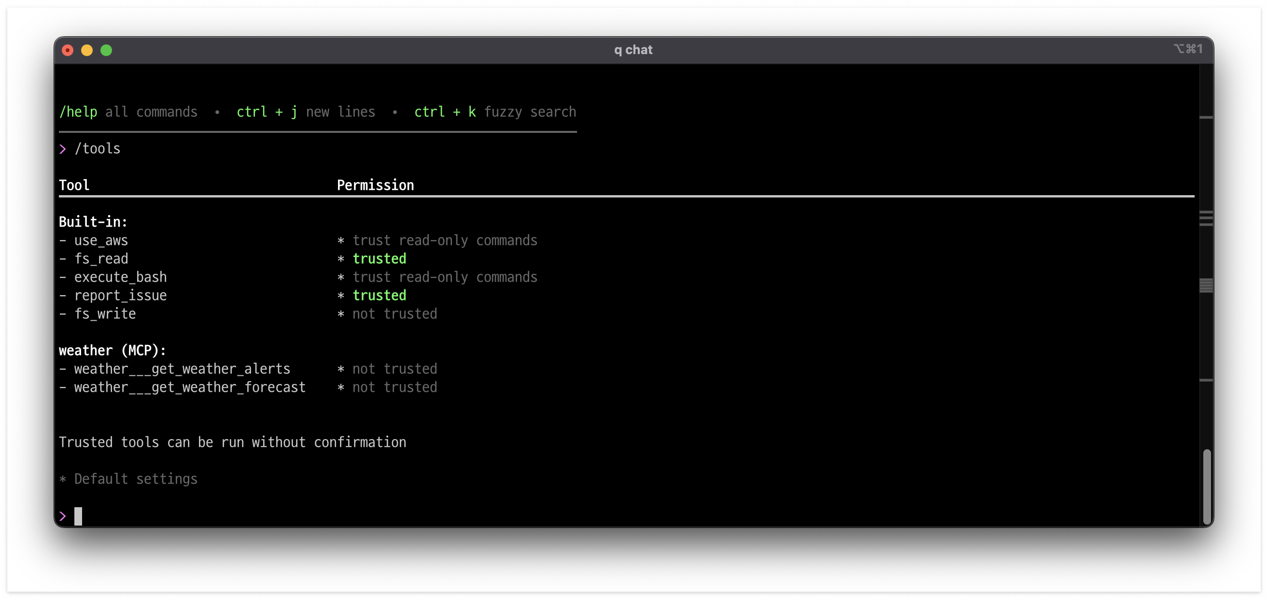Viewport: 1268px width, 599px height.
Task: Click the green trusted label for report_issue
Action: (379, 295)
